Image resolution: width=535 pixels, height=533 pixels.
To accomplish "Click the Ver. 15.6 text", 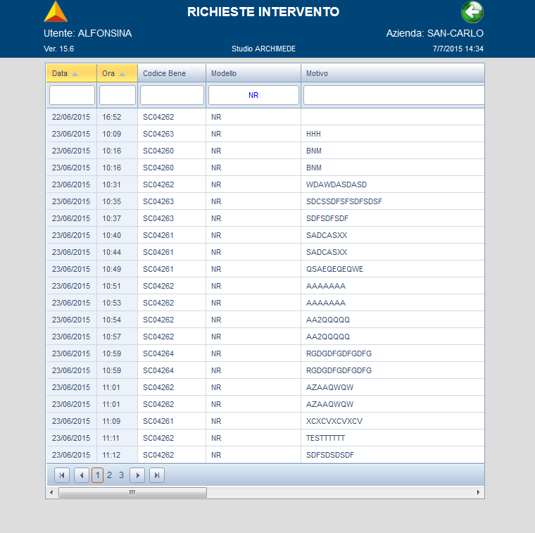I will (x=58, y=49).
